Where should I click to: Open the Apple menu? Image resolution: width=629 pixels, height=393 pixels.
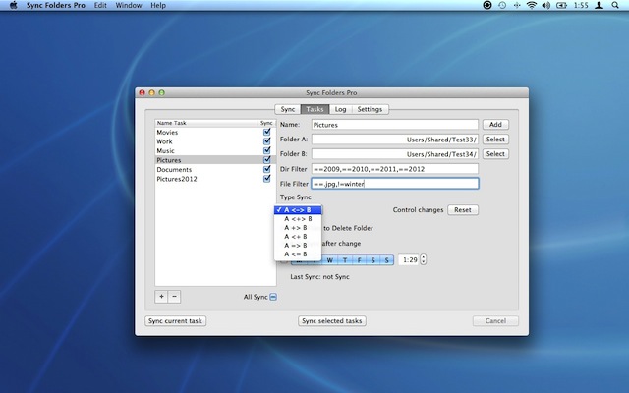click(x=12, y=6)
